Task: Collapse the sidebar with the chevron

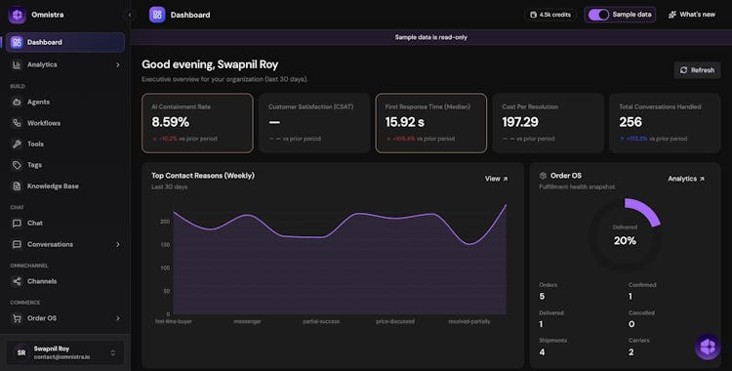Action: (130, 15)
